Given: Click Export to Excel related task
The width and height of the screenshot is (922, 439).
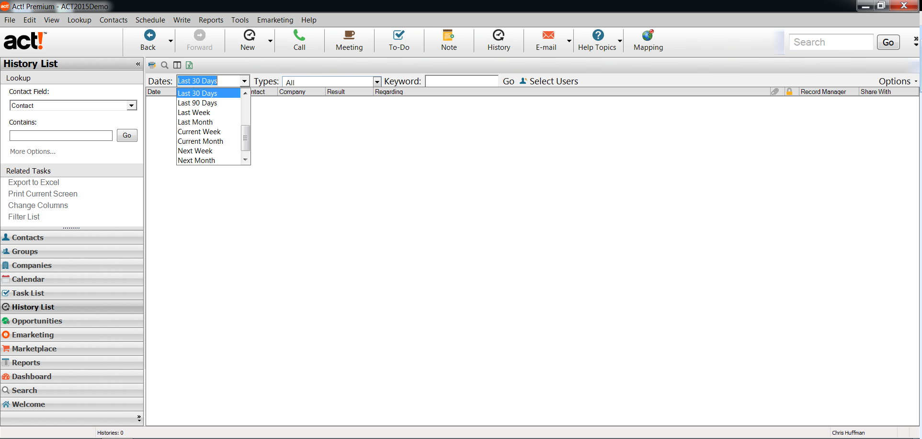Looking at the screenshot, I should pyautogui.click(x=34, y=183).
